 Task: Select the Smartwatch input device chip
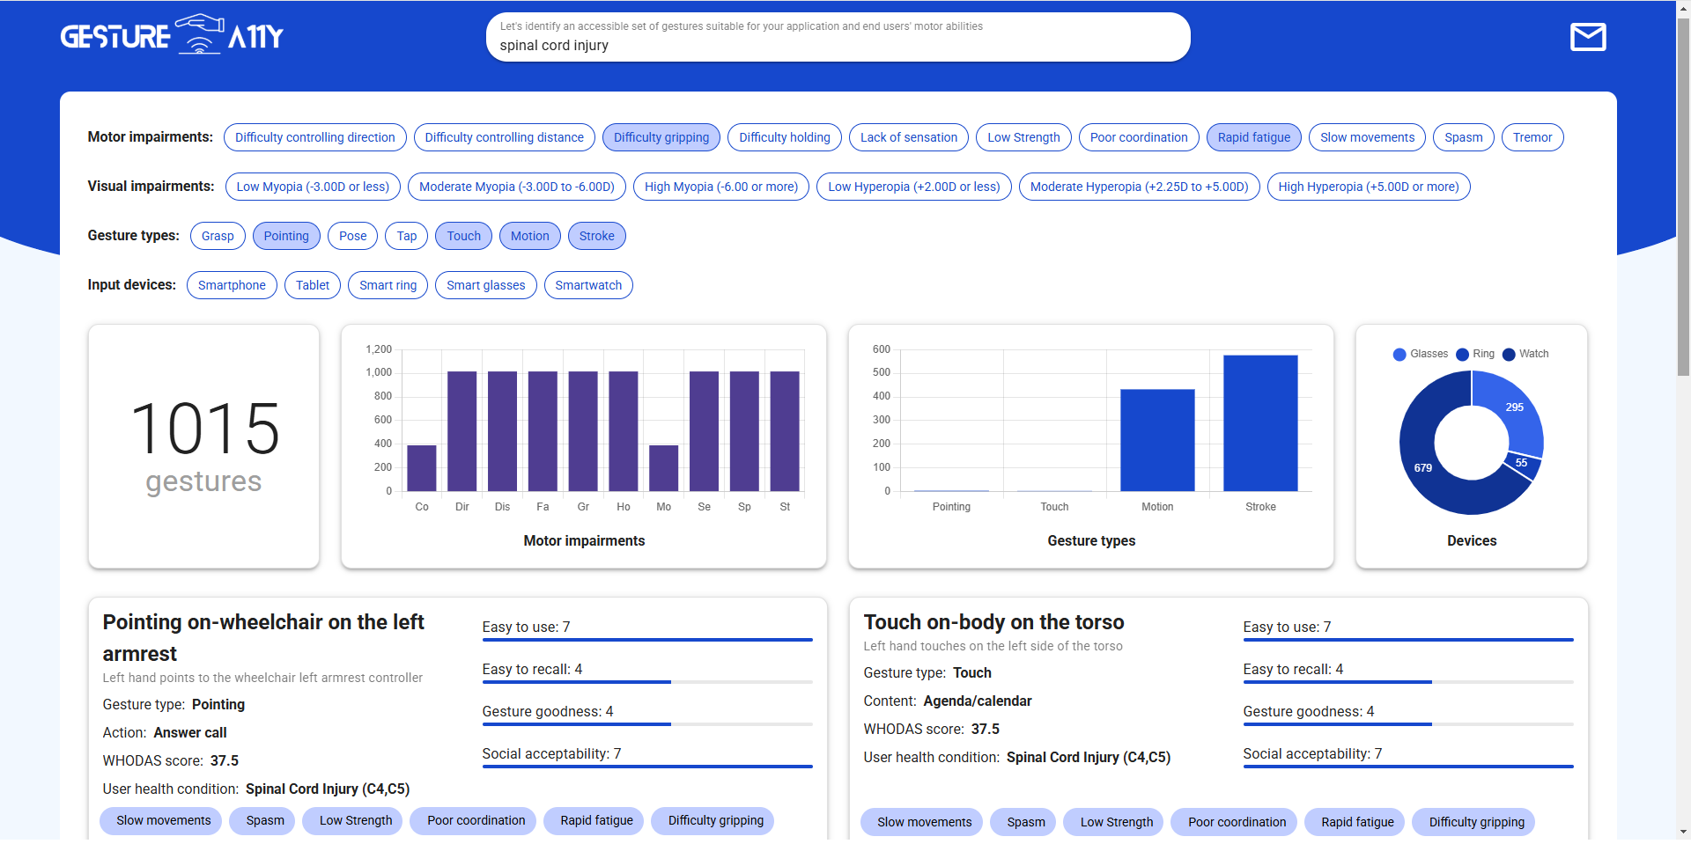point(588,285)
